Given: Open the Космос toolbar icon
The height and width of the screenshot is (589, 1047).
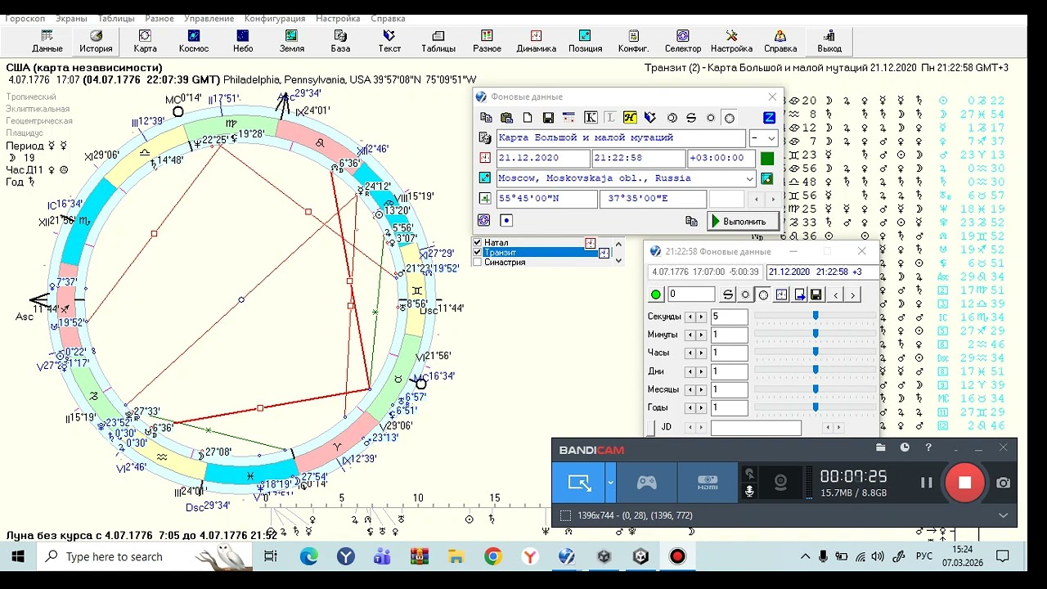Looking at the screenshot, I should (x=194, y=41).
